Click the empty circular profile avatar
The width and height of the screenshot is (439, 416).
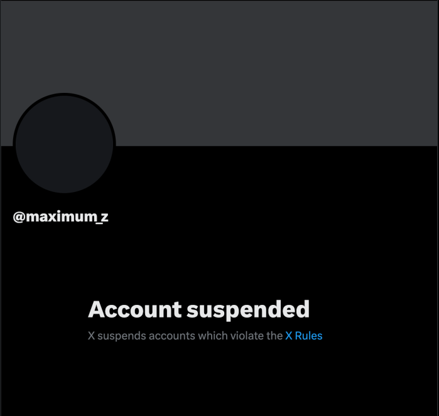point(65,144)
